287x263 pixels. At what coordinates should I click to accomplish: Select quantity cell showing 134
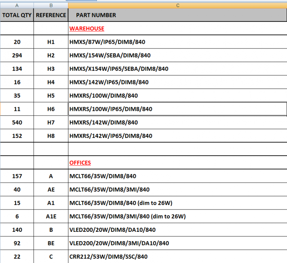click(x=17, y=69)
